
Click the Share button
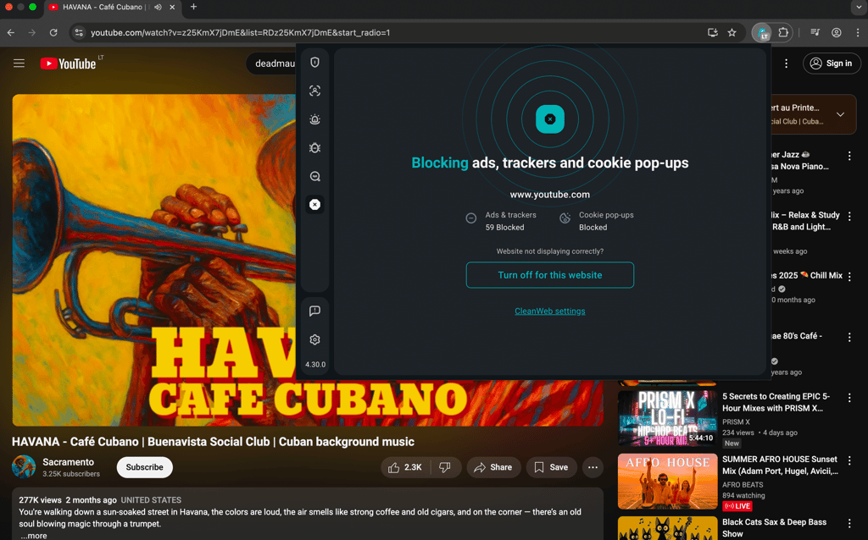(x=493, y=467)
